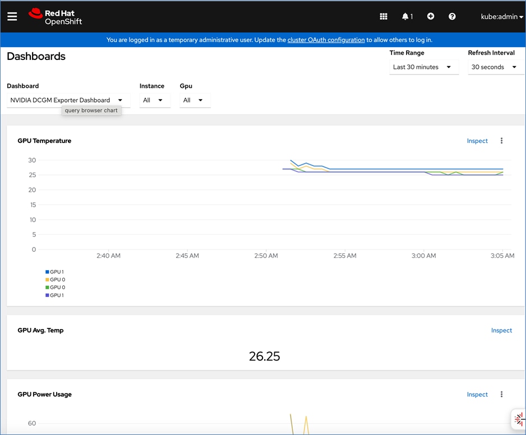Follow the cluster OAuth configuration link

click(x=326, y=40)
